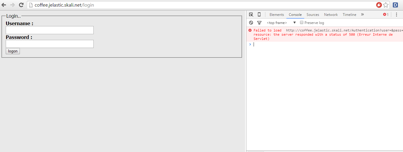This screenshot has width=403, height=152.
Task: Click the 'Failed to load' error text
Action: pos(267,30)
